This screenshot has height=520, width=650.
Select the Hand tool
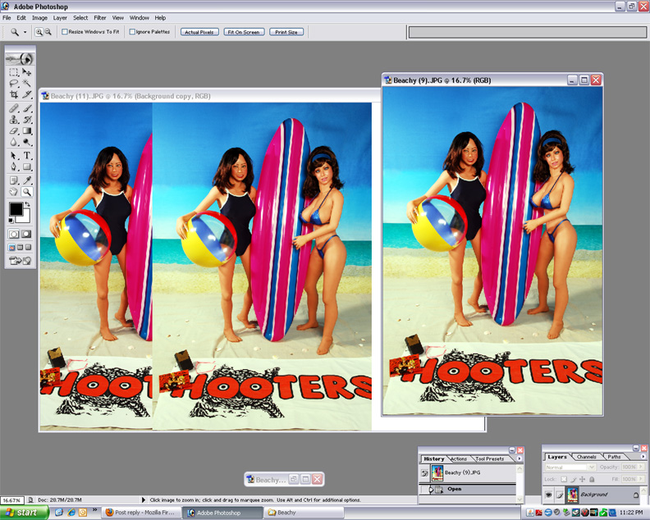[x=14, y=192]
